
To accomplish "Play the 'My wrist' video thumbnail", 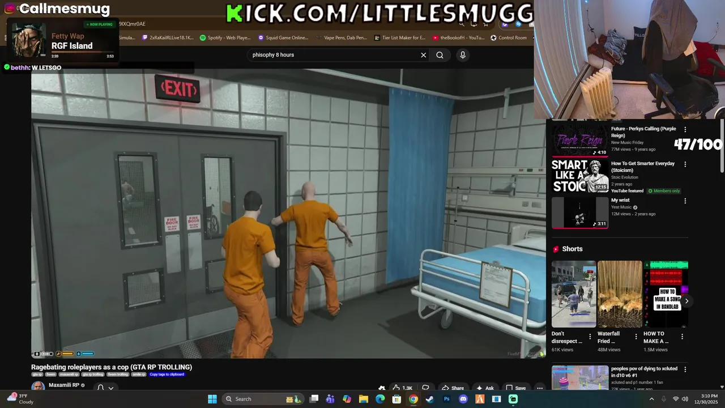I will coord(580,212).
